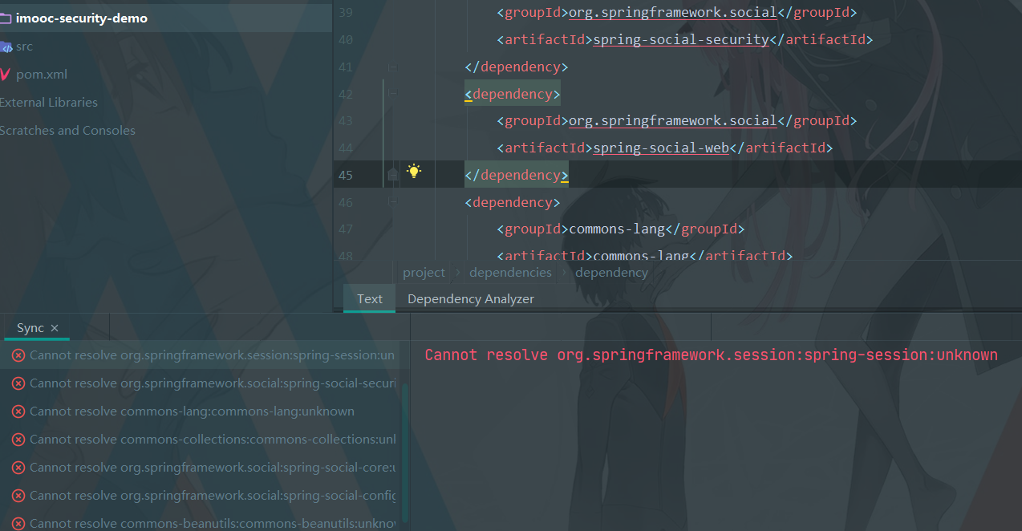Screen dimensions: 1022x531
Task: Click the <dependency> opening tag on line 46
Action: pos(513,202)
